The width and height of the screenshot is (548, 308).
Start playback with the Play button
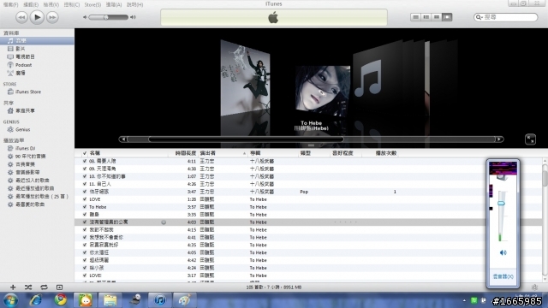tap(37, 17)
